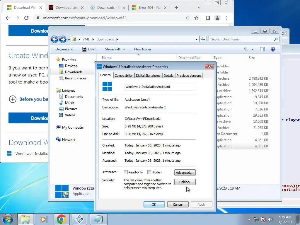Show hidden system tray icons

point(249,219)
